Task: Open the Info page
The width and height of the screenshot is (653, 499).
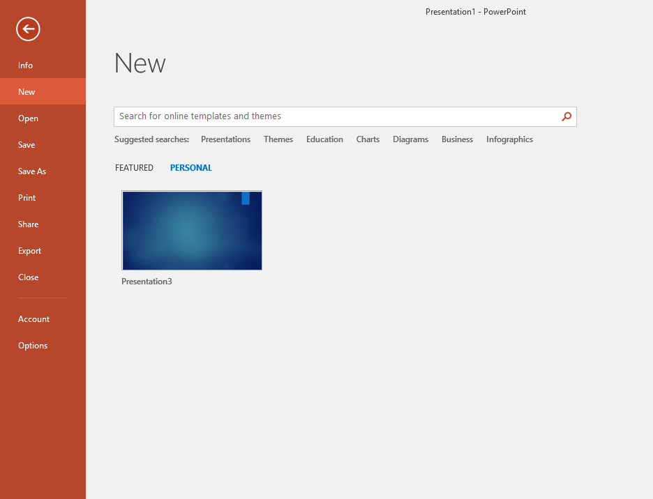Action: [26, 66]
